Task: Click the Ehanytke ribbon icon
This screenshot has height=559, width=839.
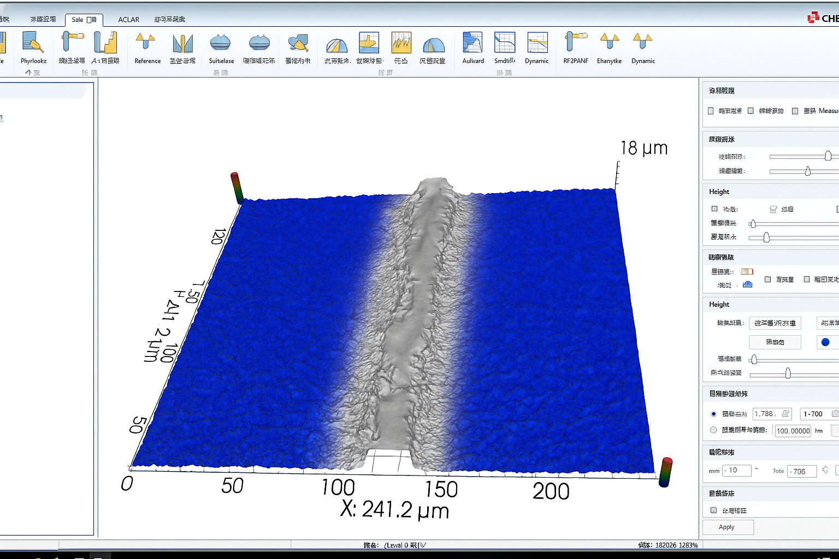Action: [609, 43]
